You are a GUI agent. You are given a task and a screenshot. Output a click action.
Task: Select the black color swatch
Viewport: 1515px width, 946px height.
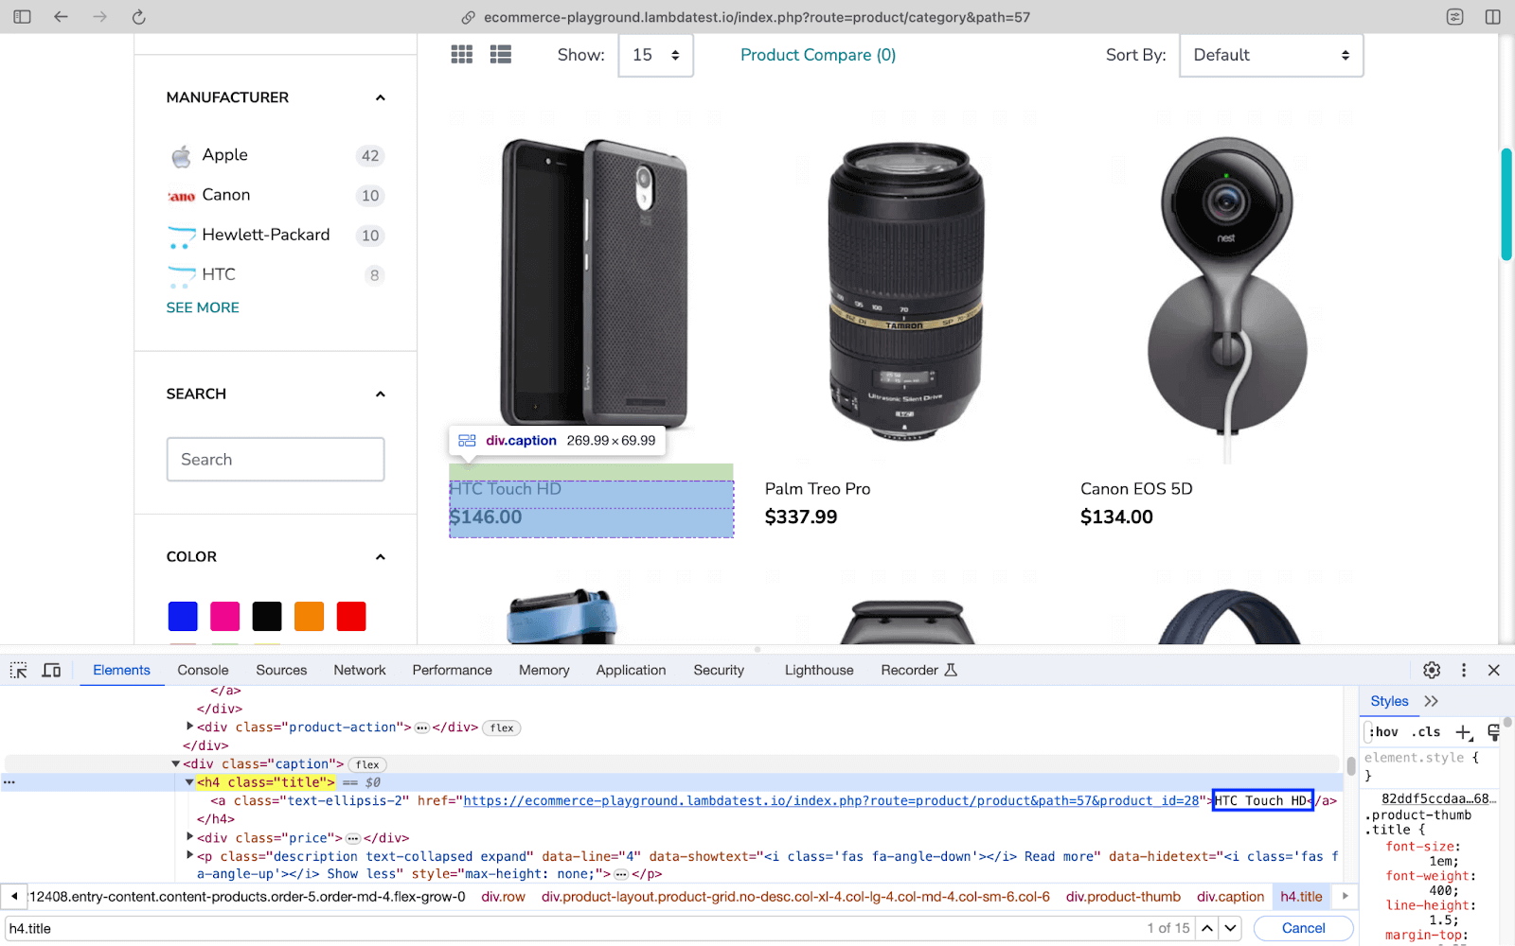click(x=267, y=617)
